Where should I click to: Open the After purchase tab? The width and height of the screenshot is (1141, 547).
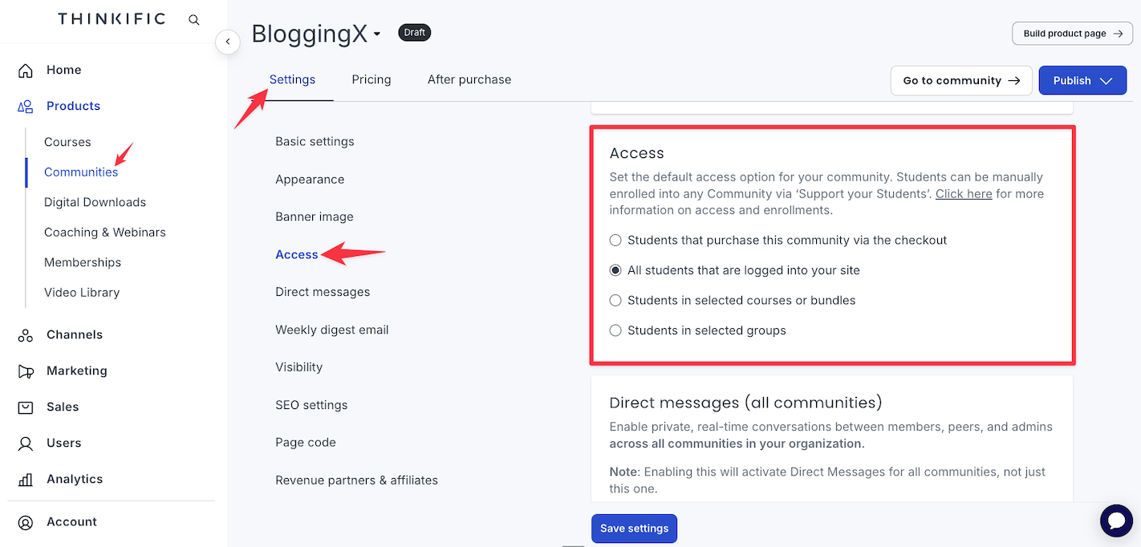tap(469, 79)
